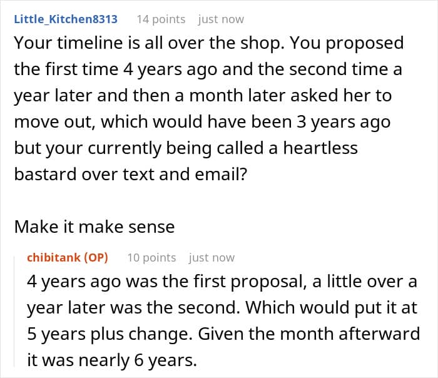
Task: Click the reply line 'it was nearly 6 years.'
Action: tap(112, 360)
